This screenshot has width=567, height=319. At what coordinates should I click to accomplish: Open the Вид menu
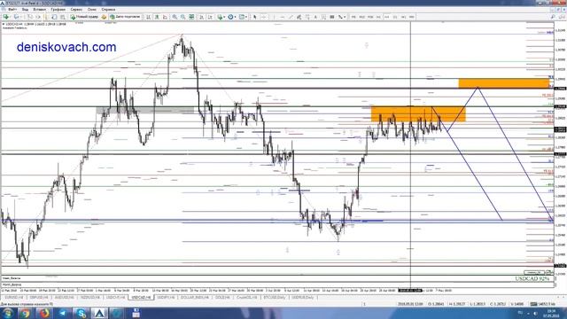(x=25, y=10)
